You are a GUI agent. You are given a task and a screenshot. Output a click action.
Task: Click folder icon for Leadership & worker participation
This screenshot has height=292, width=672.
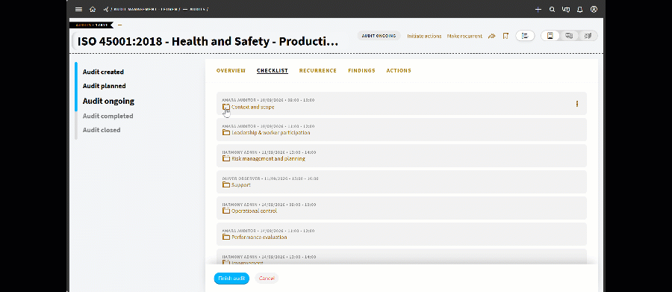[226, 132]
